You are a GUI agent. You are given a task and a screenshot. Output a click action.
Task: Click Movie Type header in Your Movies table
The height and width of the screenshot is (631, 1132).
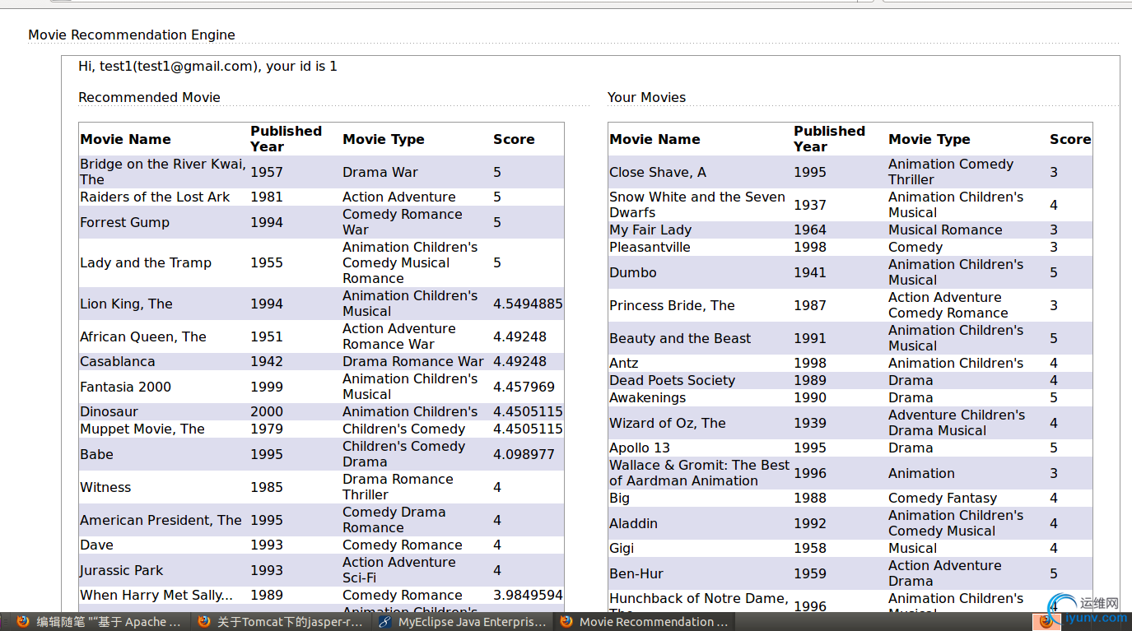(929, 139)
